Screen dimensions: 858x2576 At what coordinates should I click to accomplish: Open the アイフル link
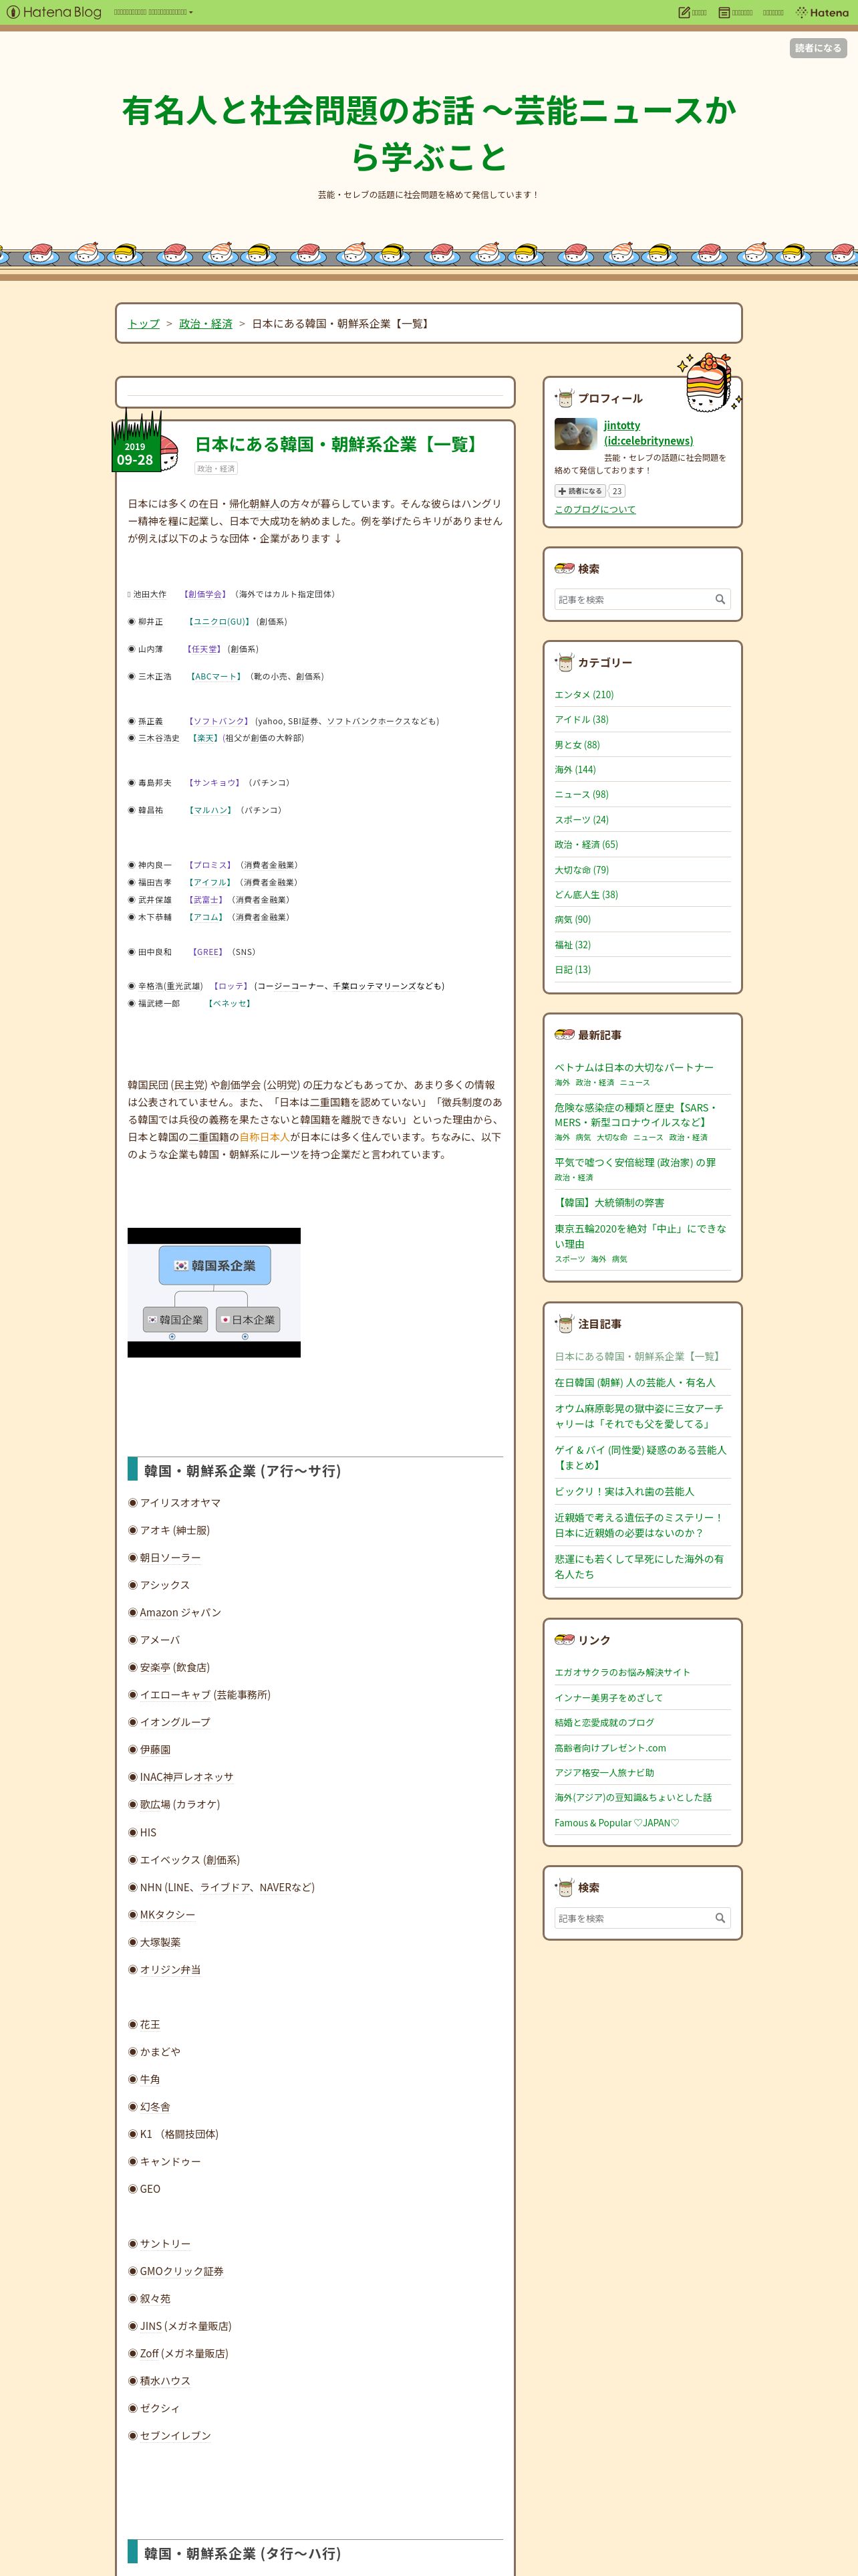pos(210,882)
